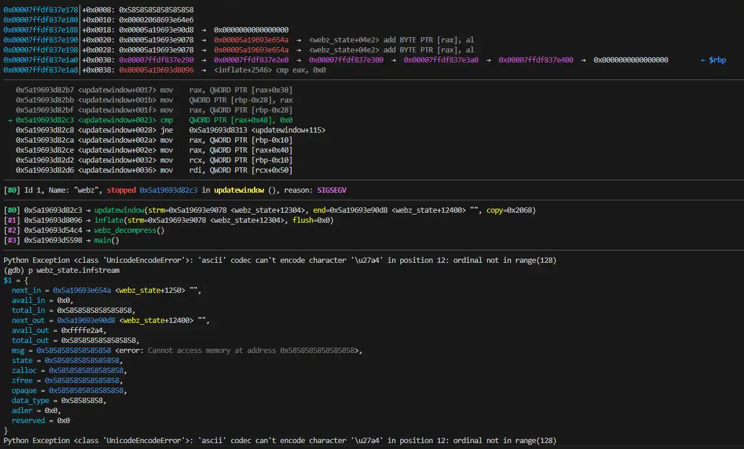Click the reserved = 0x0 field

click(41, 421)
